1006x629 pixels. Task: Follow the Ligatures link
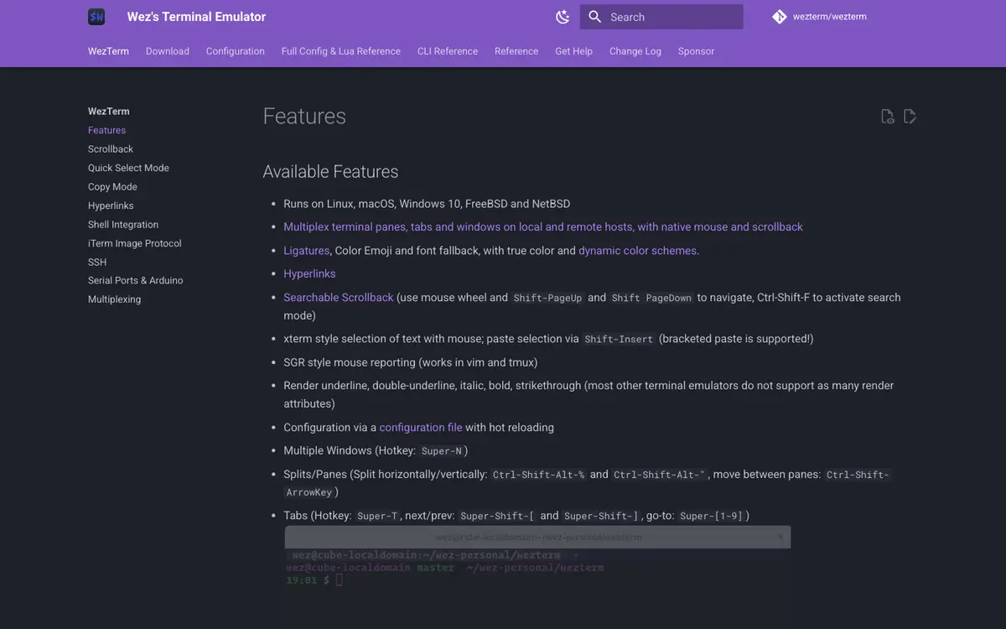point(306,250)
